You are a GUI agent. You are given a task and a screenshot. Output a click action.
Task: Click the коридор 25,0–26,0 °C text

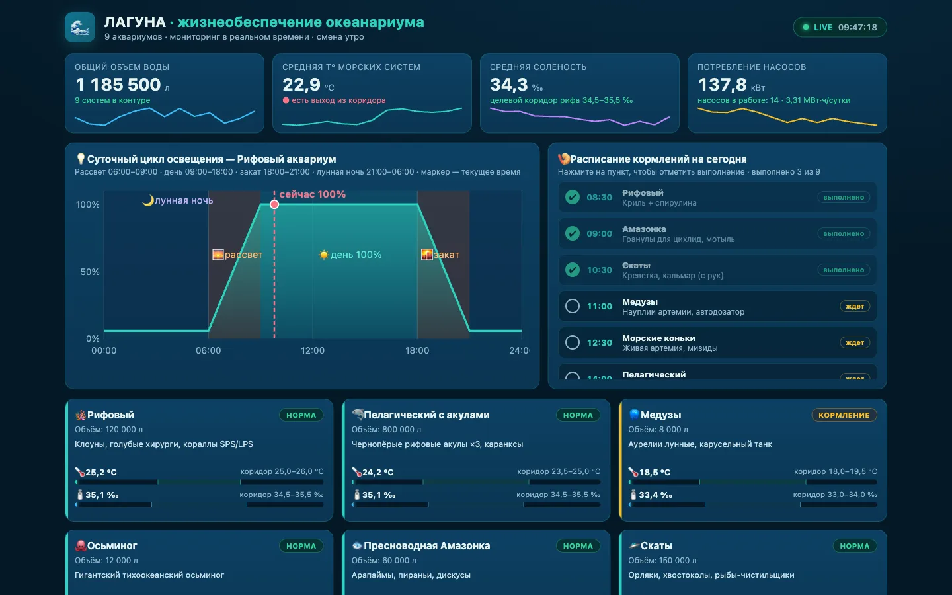[282, 471]
